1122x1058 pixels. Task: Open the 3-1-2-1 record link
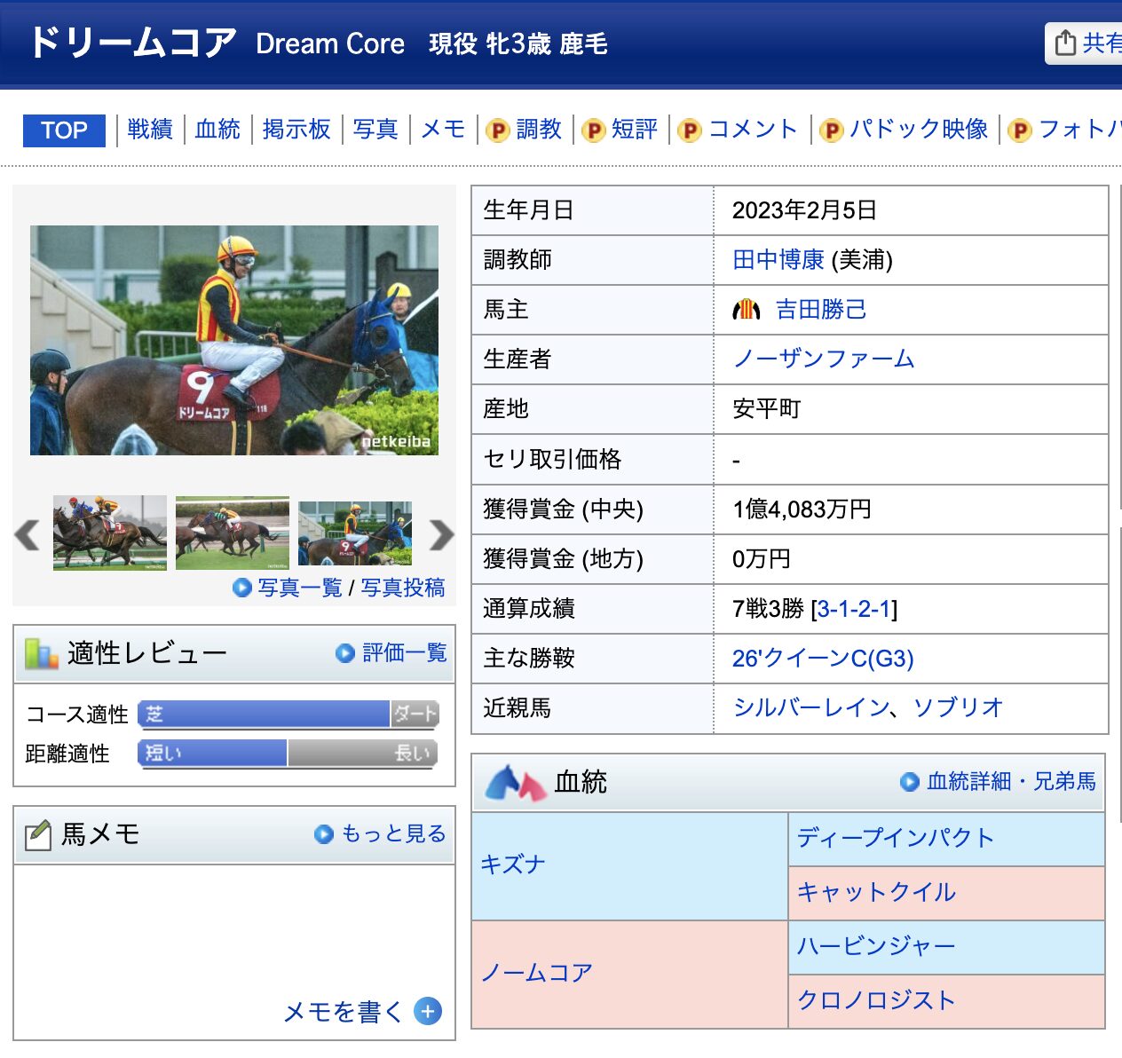point(853,608)
